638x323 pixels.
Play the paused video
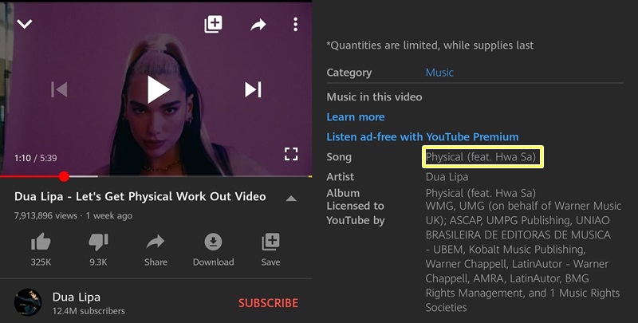point(158,89)
